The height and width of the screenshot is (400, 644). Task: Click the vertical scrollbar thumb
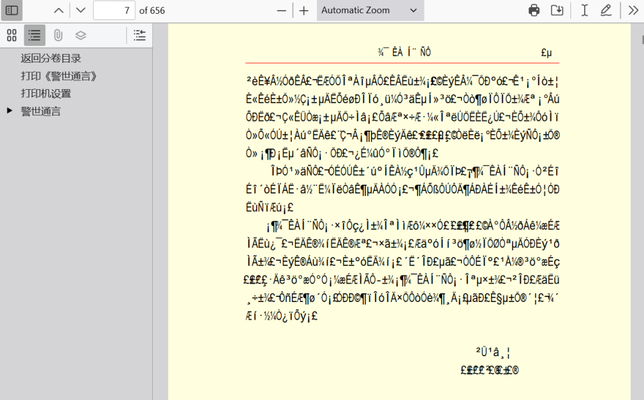[x=642, y=40]
